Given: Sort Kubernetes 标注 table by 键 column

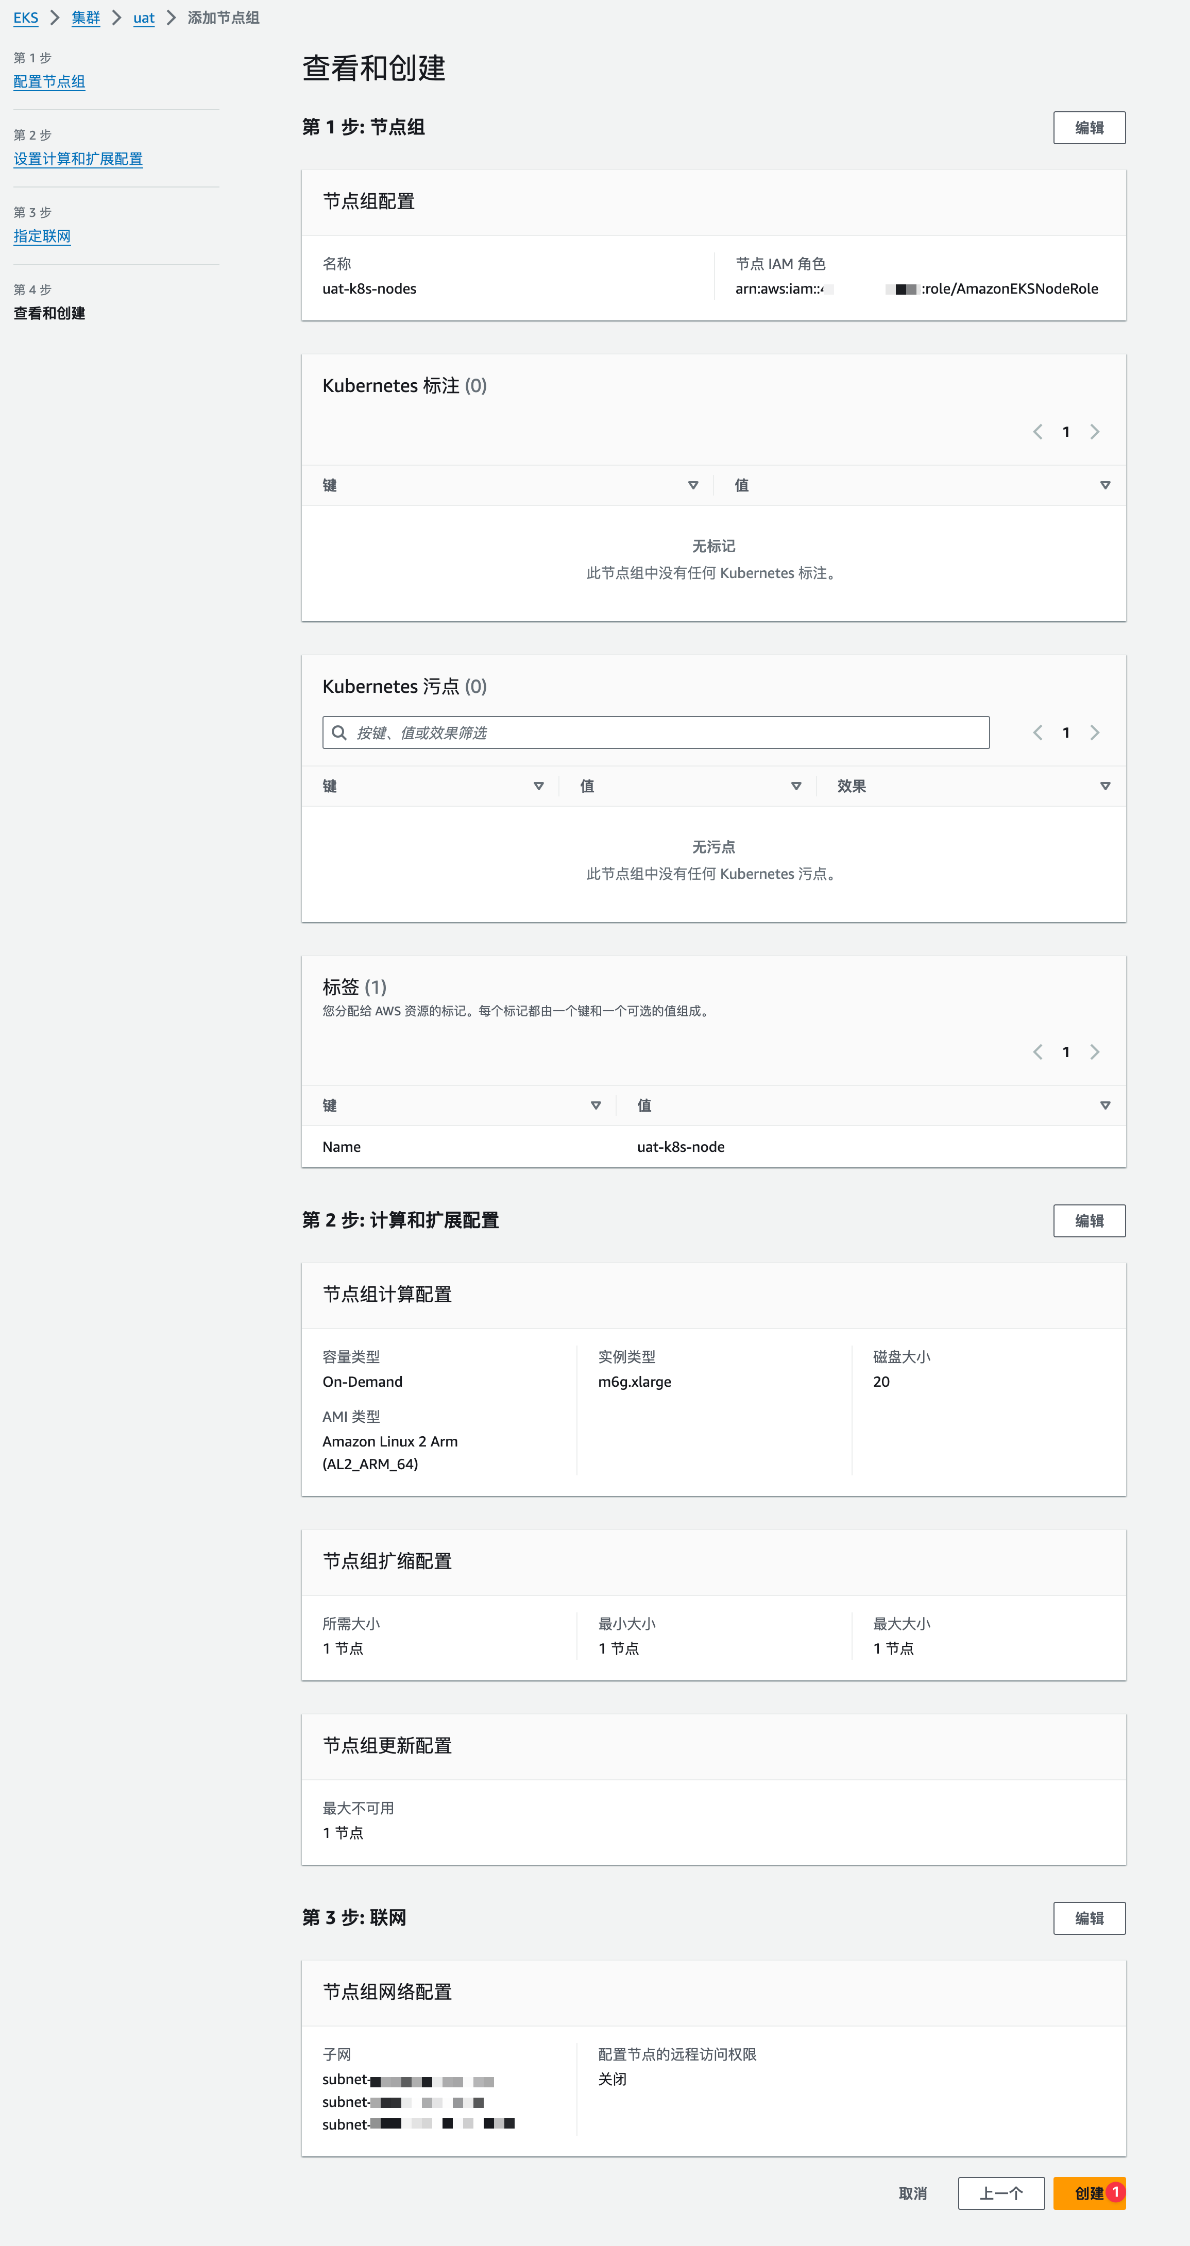Looking at the screenshot, I should 693,486.
